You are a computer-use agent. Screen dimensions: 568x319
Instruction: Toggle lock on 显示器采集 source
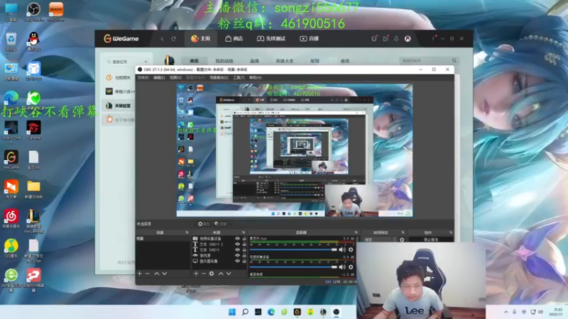click(244, 261)
